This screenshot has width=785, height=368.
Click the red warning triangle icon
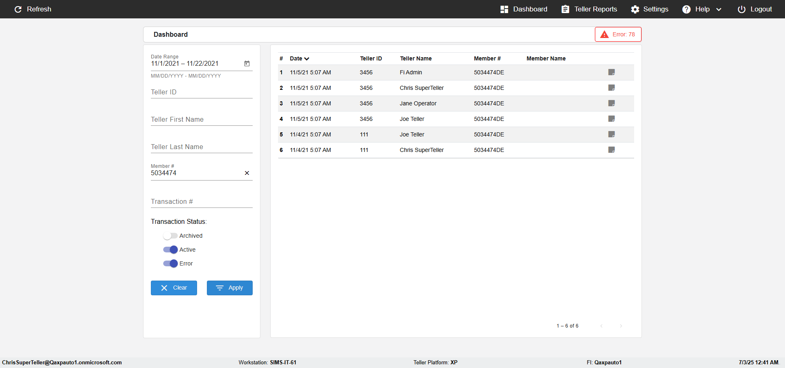604,34
